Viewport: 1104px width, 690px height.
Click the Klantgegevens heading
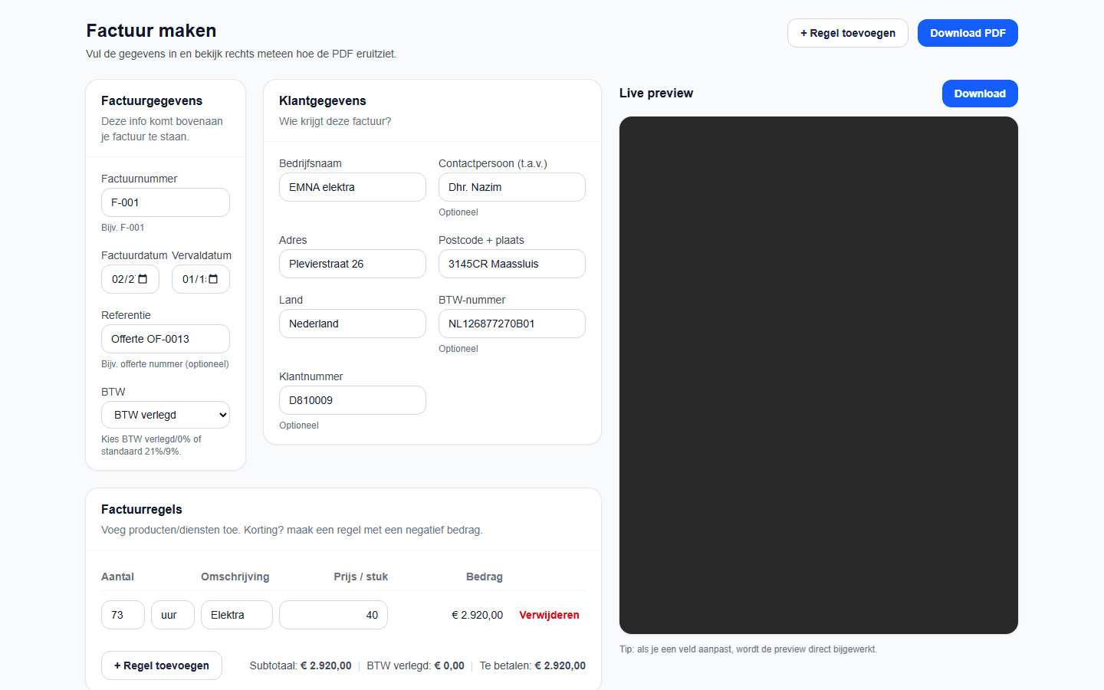323,100
